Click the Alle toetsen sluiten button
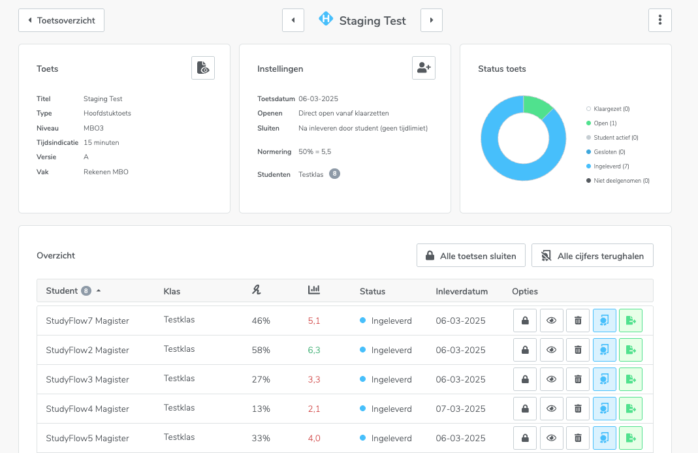 pyautogui.click(x=471, y=256)
